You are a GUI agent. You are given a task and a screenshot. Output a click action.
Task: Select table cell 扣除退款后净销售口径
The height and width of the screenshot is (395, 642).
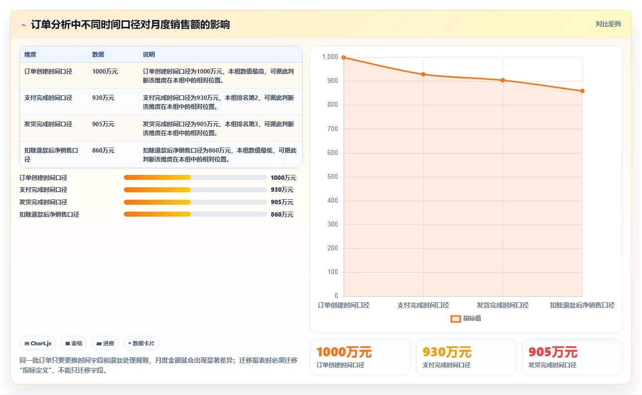(54, 155)
